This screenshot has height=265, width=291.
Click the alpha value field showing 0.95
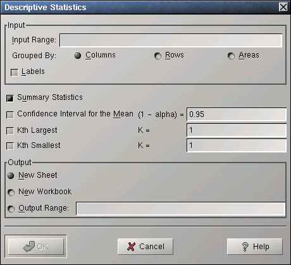point(237,114)
